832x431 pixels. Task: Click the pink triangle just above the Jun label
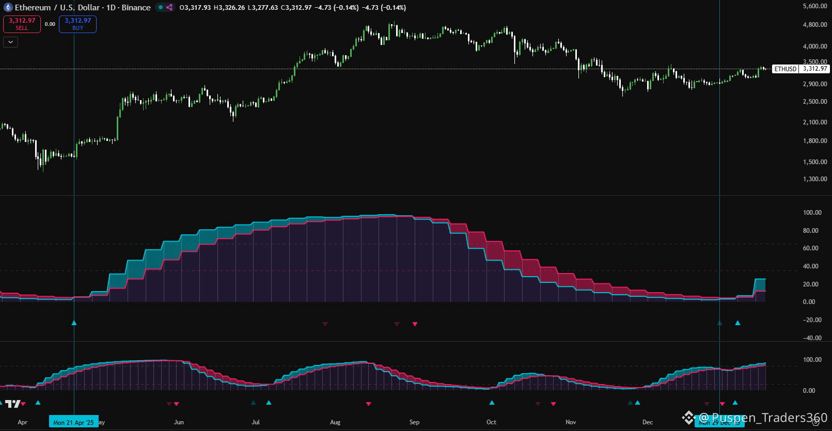click(177, 404)
